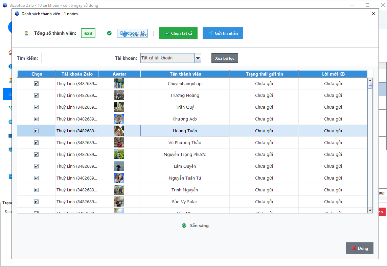
Task: Toggle the checkbox for Trần Quý
Action: 37,107
